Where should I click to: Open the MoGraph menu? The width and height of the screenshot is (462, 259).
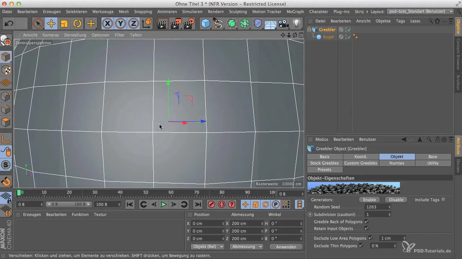click(295, 12)
